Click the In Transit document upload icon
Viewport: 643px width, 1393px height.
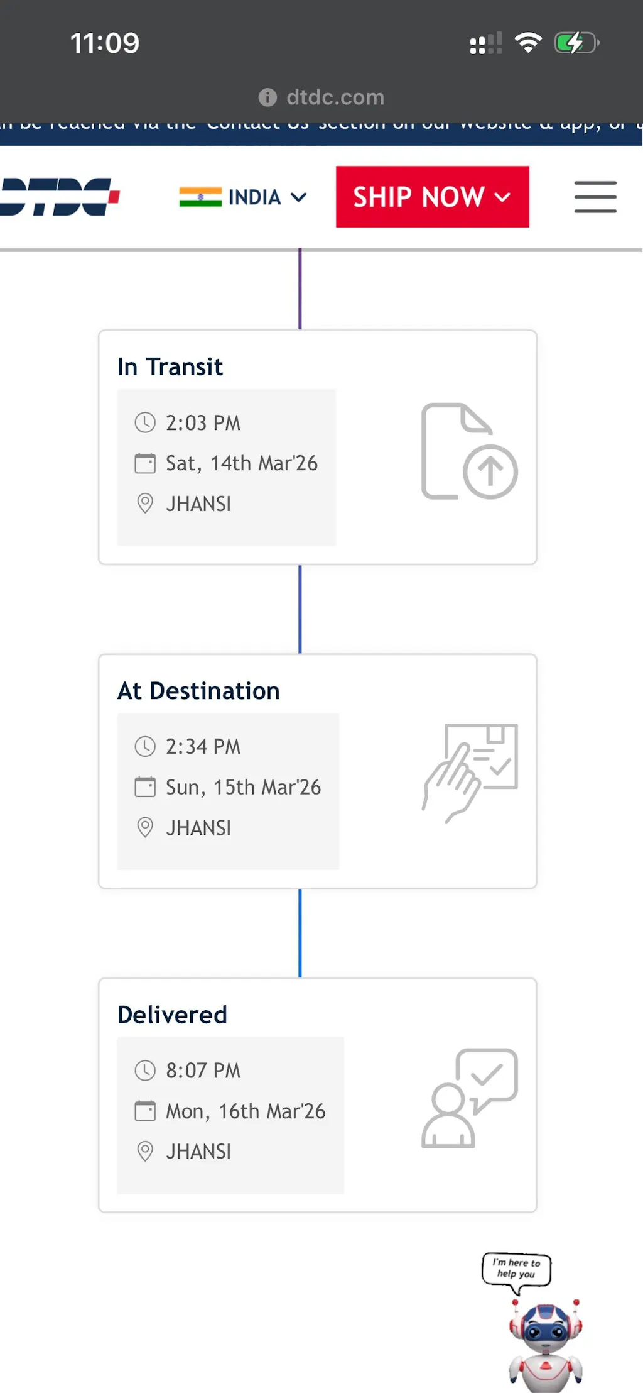(469, 451)
